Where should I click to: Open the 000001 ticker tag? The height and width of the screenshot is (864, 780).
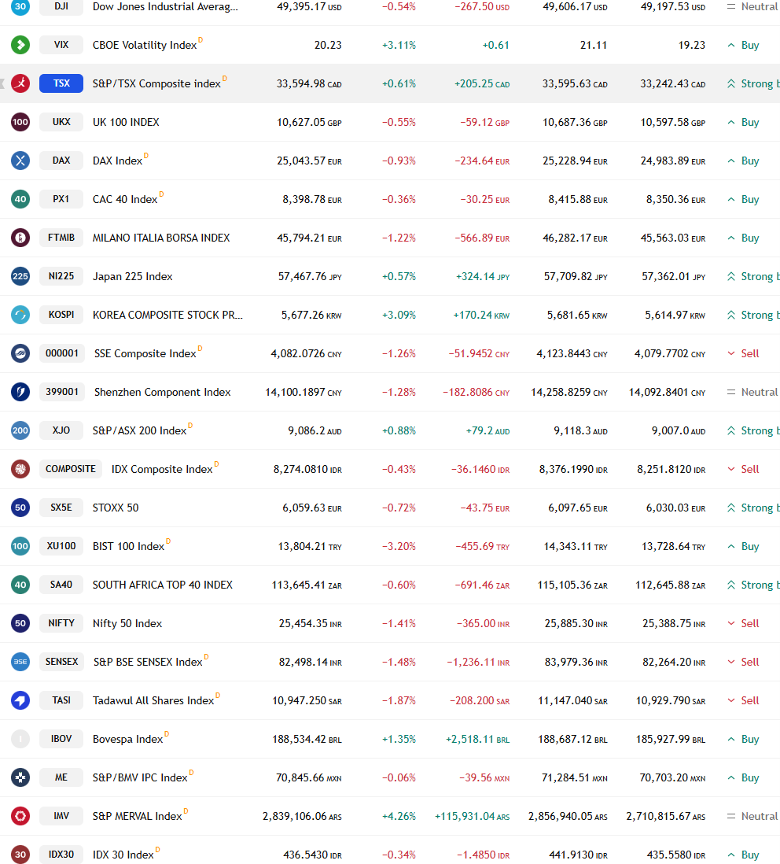(61, 354)
